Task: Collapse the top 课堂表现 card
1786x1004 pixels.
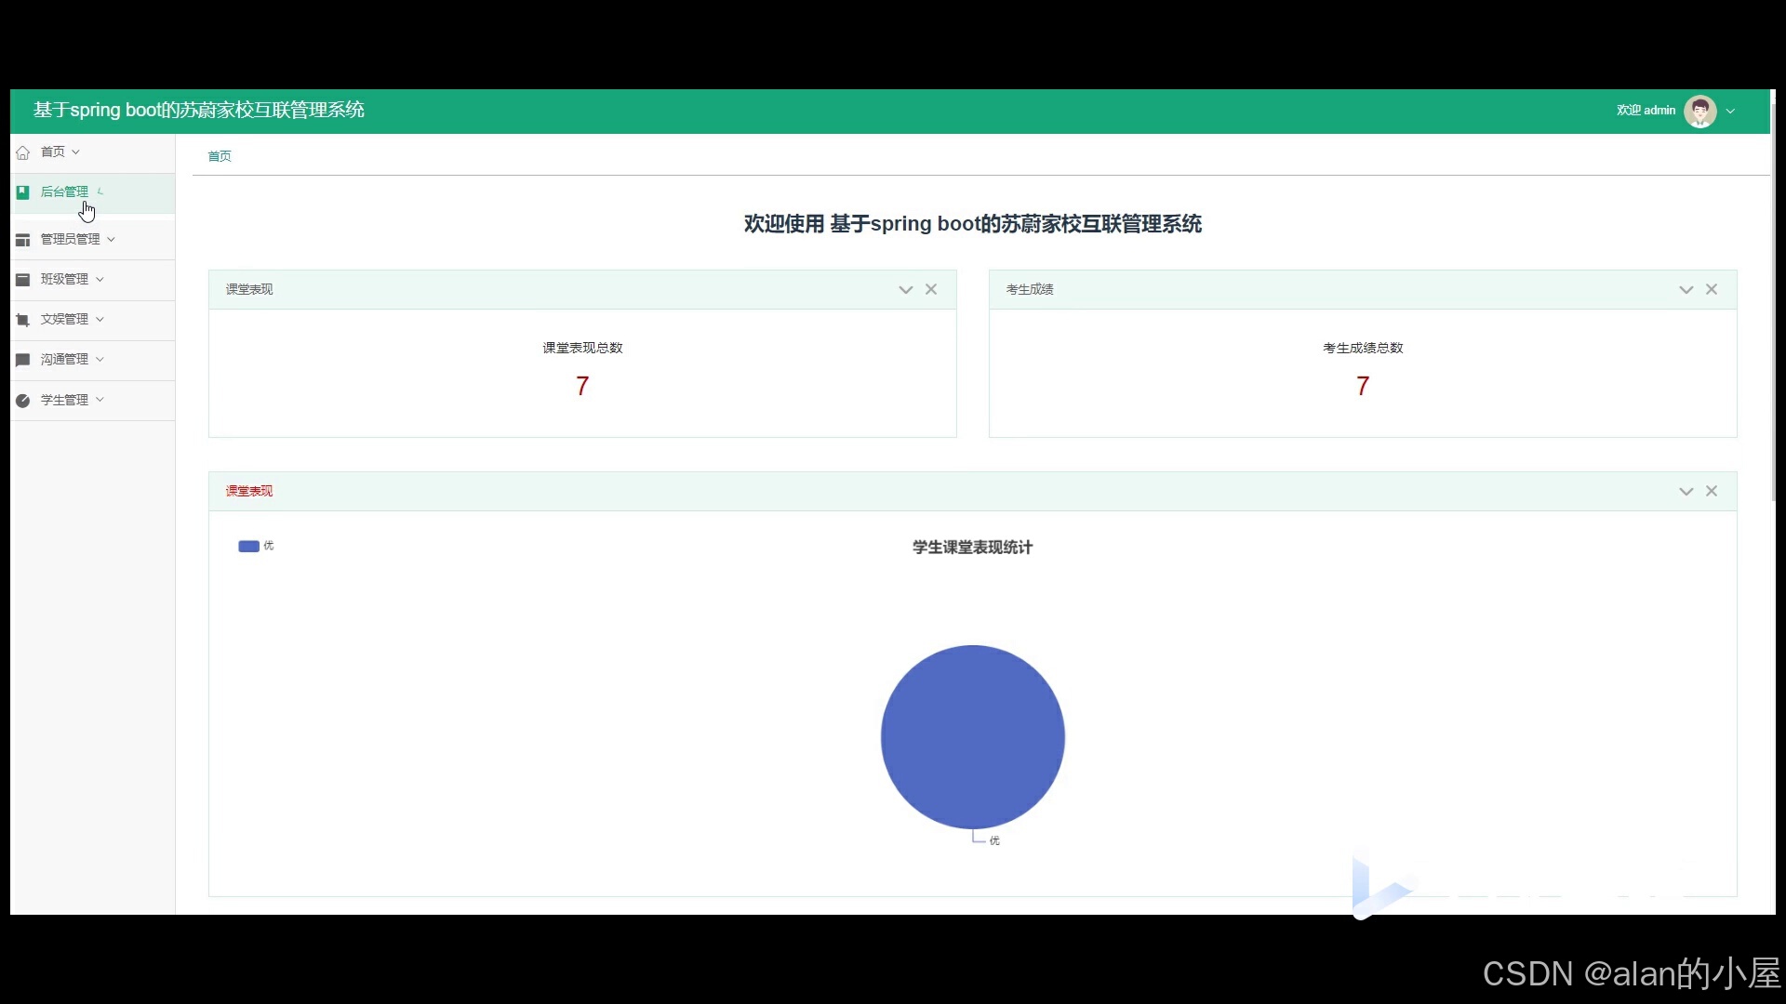Action: [x=905, y=290]
